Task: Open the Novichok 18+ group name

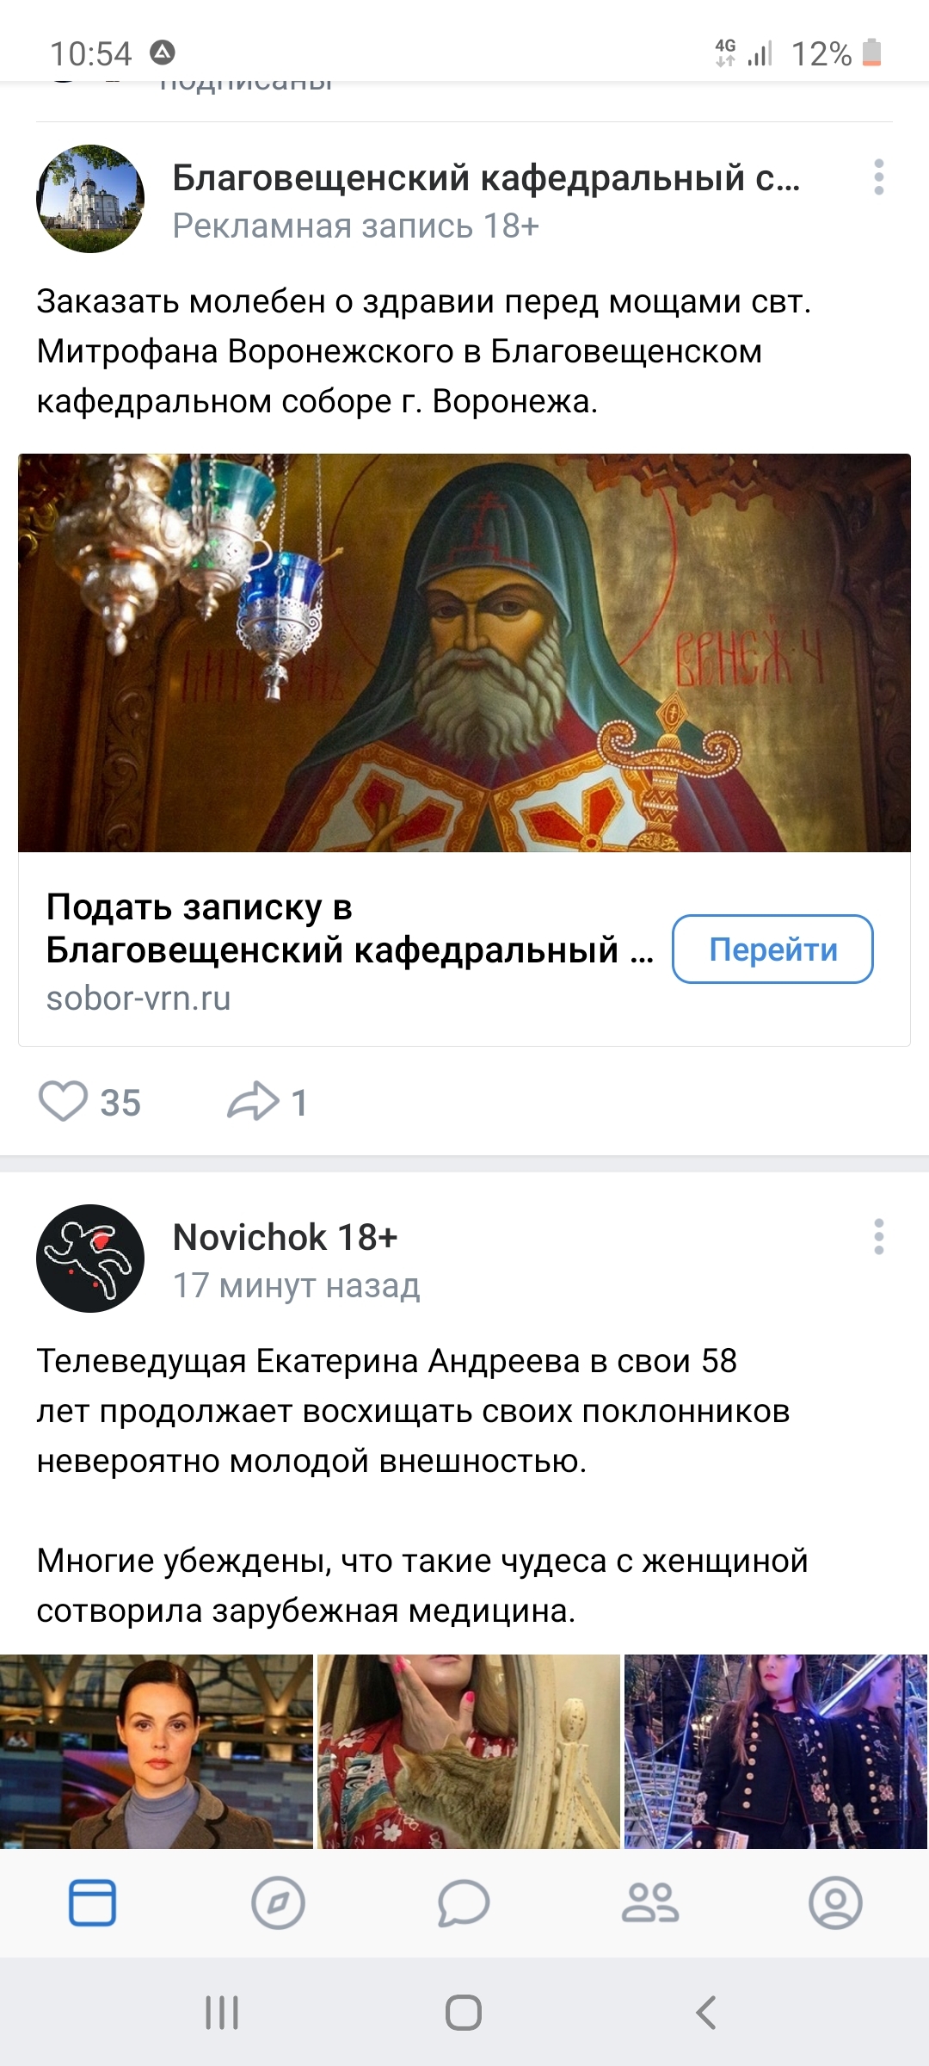Action: 285,1237
